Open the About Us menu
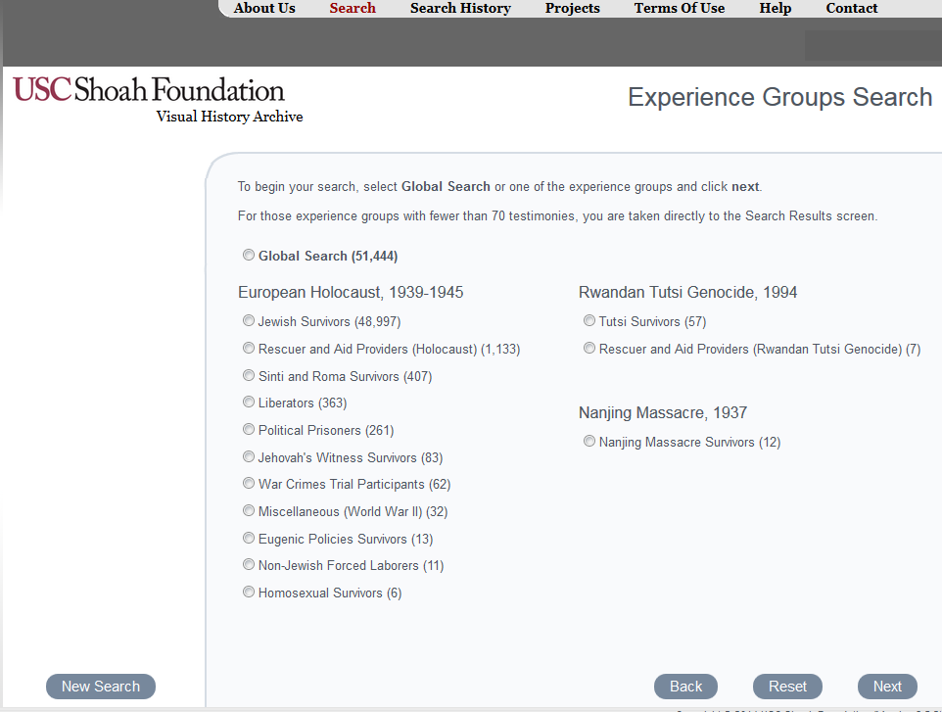The height and width of the screenshot is (712, 942). tap(264, 8)
